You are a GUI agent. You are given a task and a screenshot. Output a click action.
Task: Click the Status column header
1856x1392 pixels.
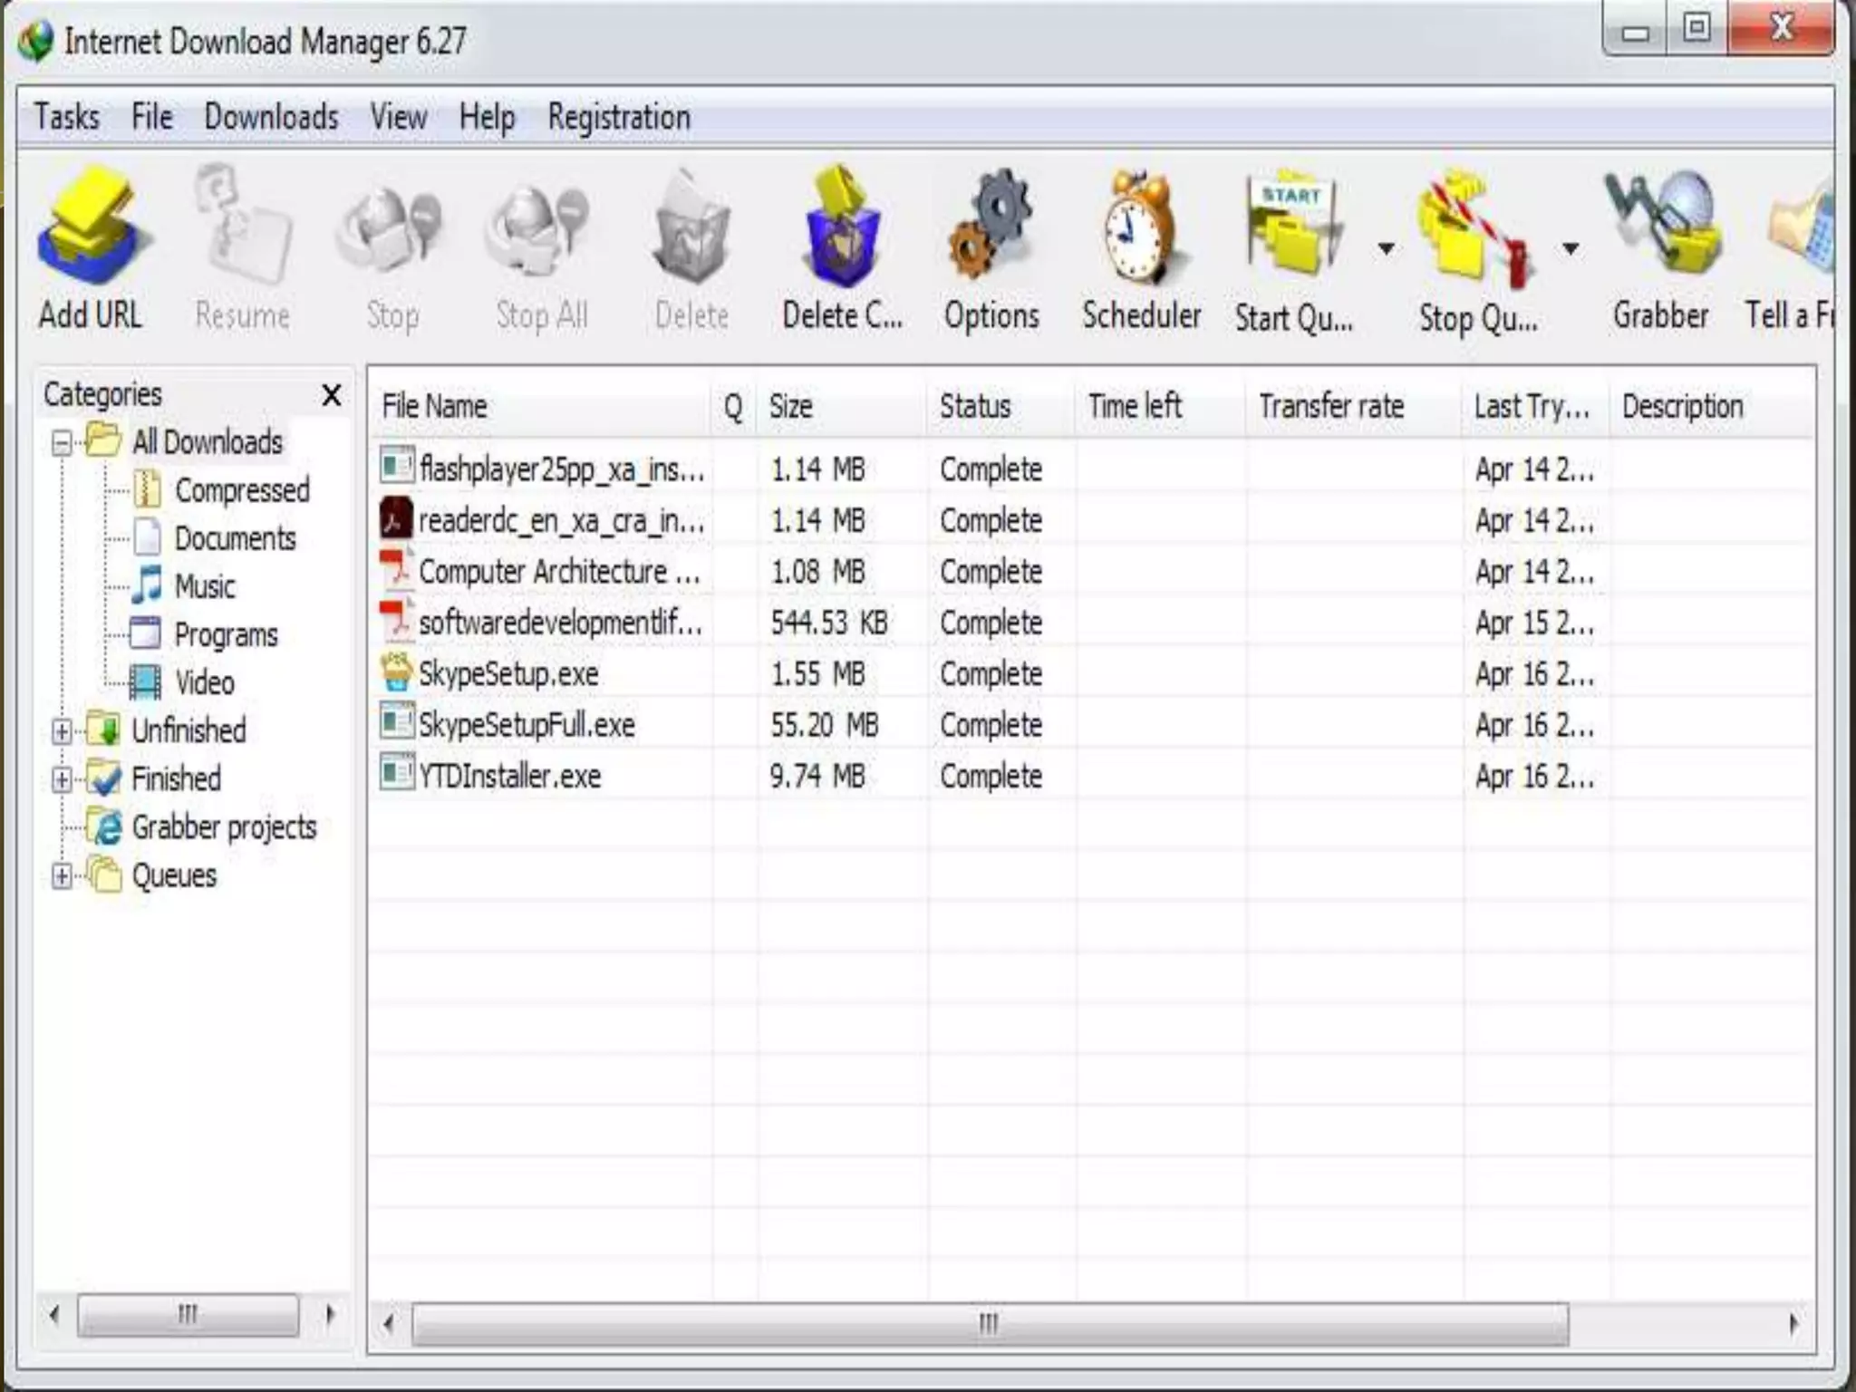974,406
